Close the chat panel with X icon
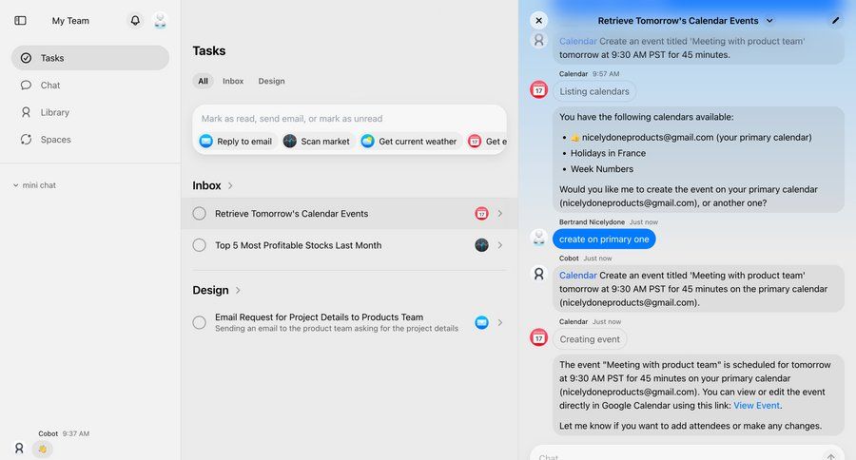The width and height of the screenshot is (856, 460). click(x=539, y=20)
